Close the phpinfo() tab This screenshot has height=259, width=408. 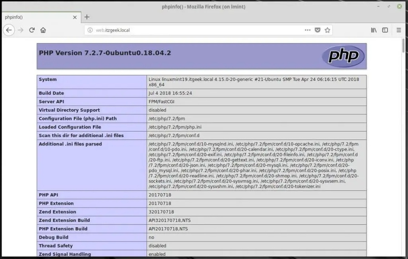pyautogui.click(x=75, y=17)
